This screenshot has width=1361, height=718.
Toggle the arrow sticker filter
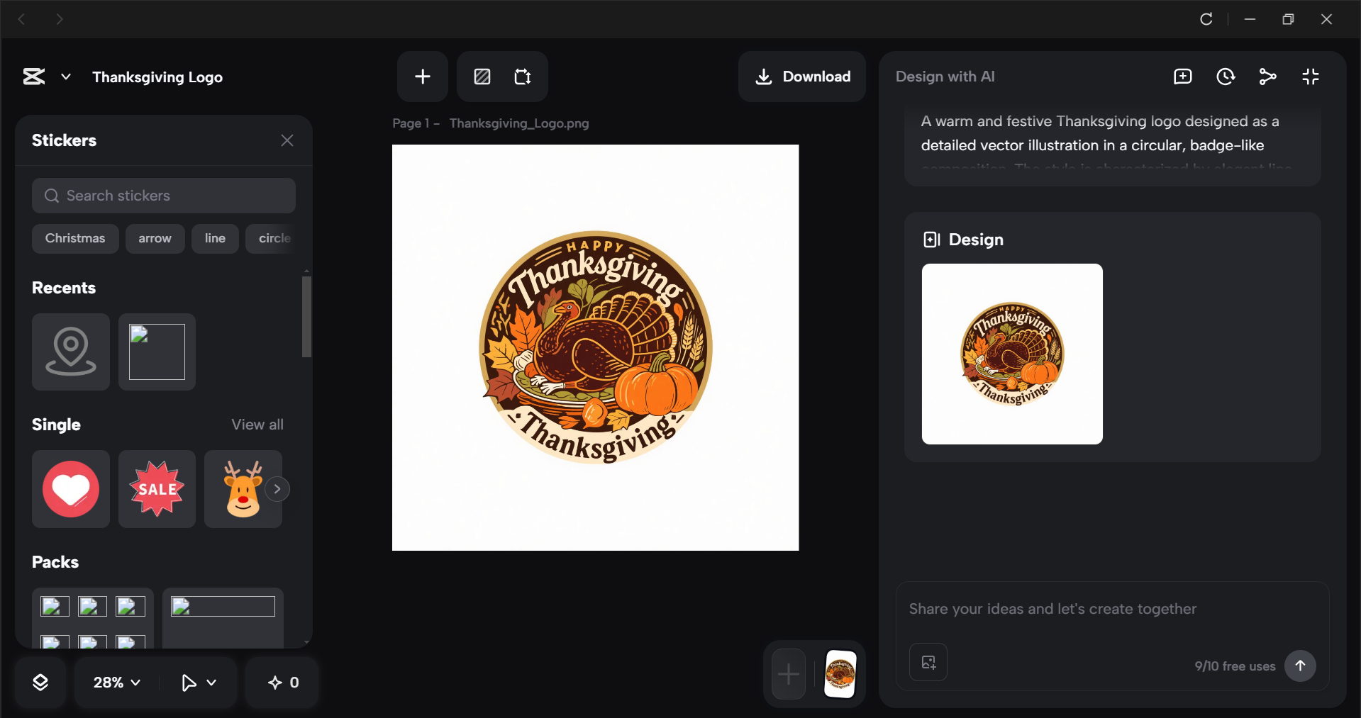(155, 238)
